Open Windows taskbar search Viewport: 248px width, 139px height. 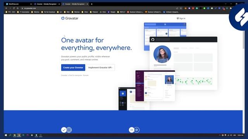coord(10,135)
